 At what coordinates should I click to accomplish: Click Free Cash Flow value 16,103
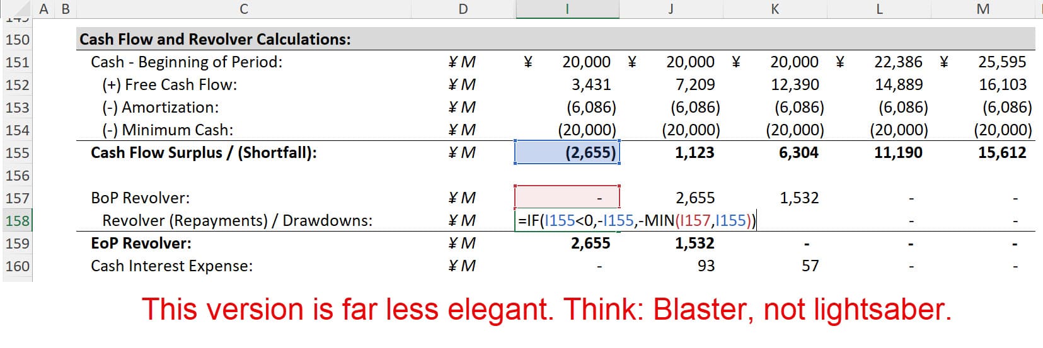pyautogui.click(x=1003, y=84)
